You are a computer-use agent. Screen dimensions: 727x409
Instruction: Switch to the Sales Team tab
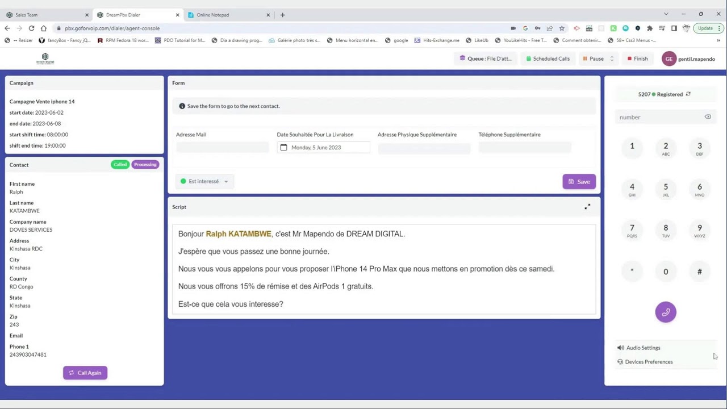(46, 15)
